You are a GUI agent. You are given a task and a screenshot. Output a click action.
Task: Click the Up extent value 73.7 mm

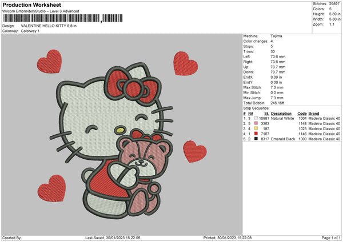pyautogui.click(x=278, y=67)
